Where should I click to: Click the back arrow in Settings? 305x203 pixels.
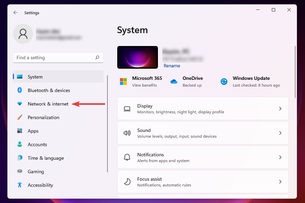coord(16,13)
